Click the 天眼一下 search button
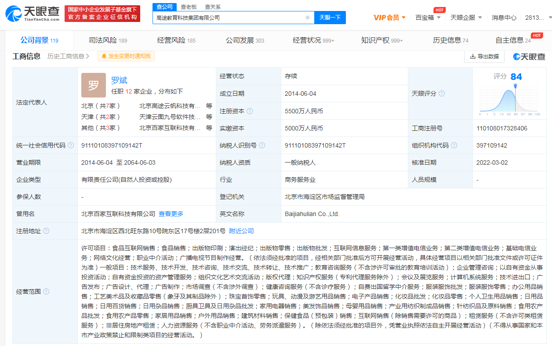The height and width of the screenshot is (346, 552). tap(330, 17)
